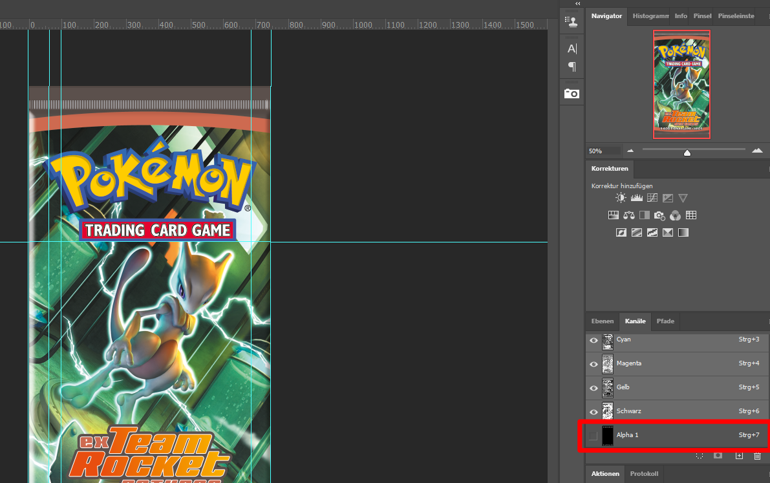
Task: Add an Exposure adjustment
Action: click(x=668, y=198)
